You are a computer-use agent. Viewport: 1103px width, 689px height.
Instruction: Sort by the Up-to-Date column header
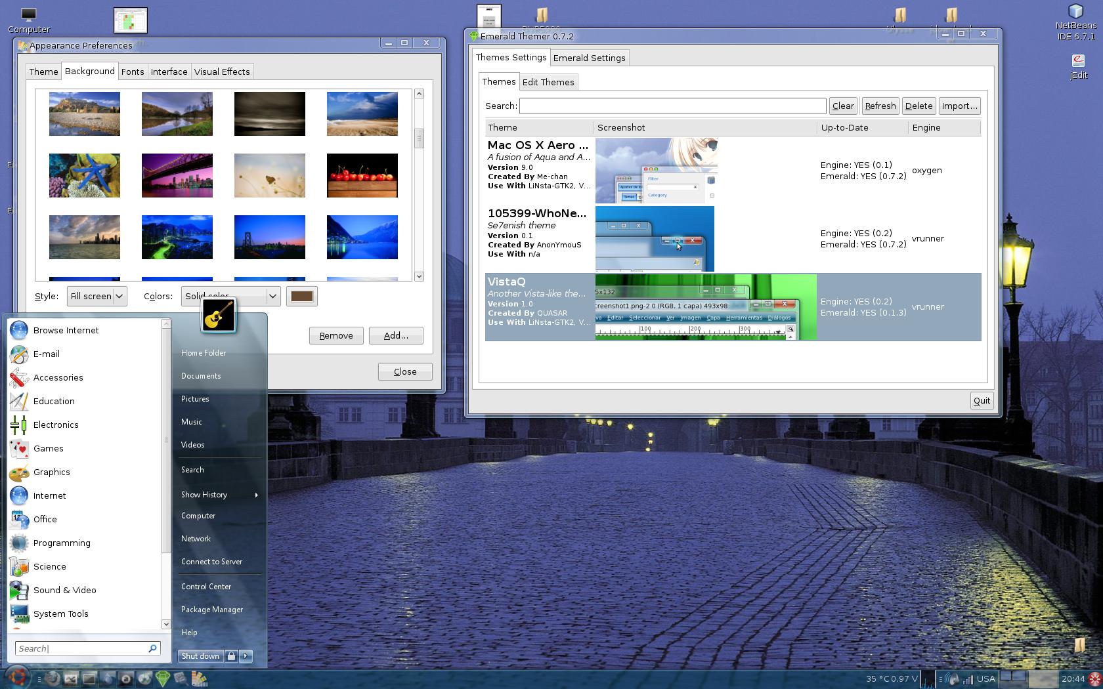point(863,127)
